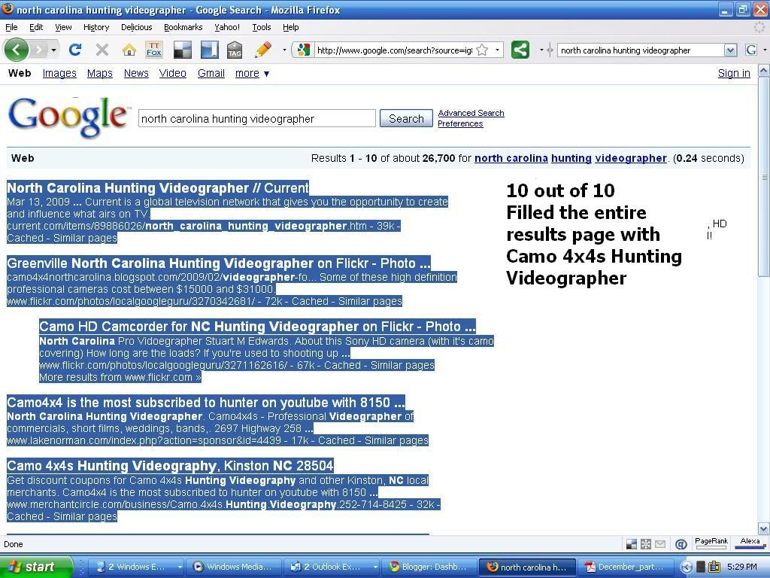Open the Outlook Express taskbar group dropdown

[x=375, y=567]
